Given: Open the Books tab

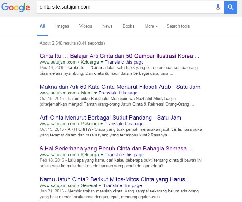Looking at the screenshot, I should (x=128, y=26).
